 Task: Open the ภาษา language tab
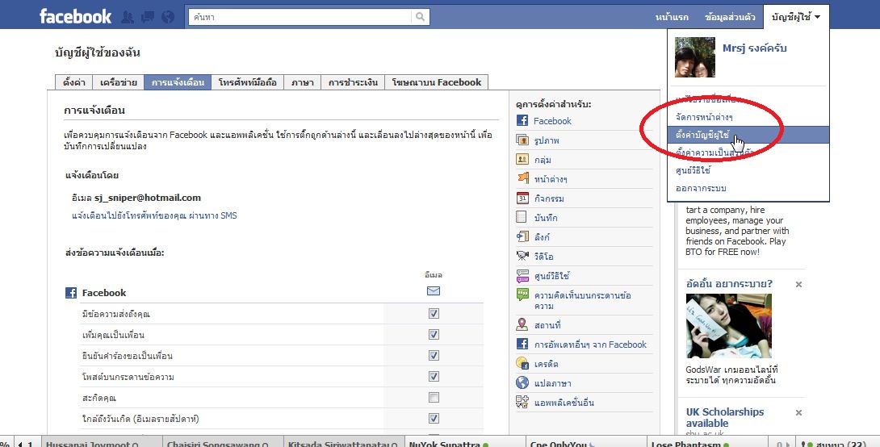coord(303,82)
